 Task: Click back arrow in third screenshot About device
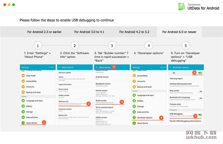[97, 67]
